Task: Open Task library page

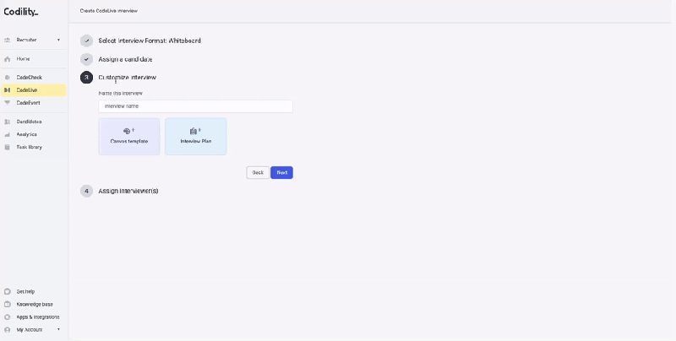Action: coord(29,147)
